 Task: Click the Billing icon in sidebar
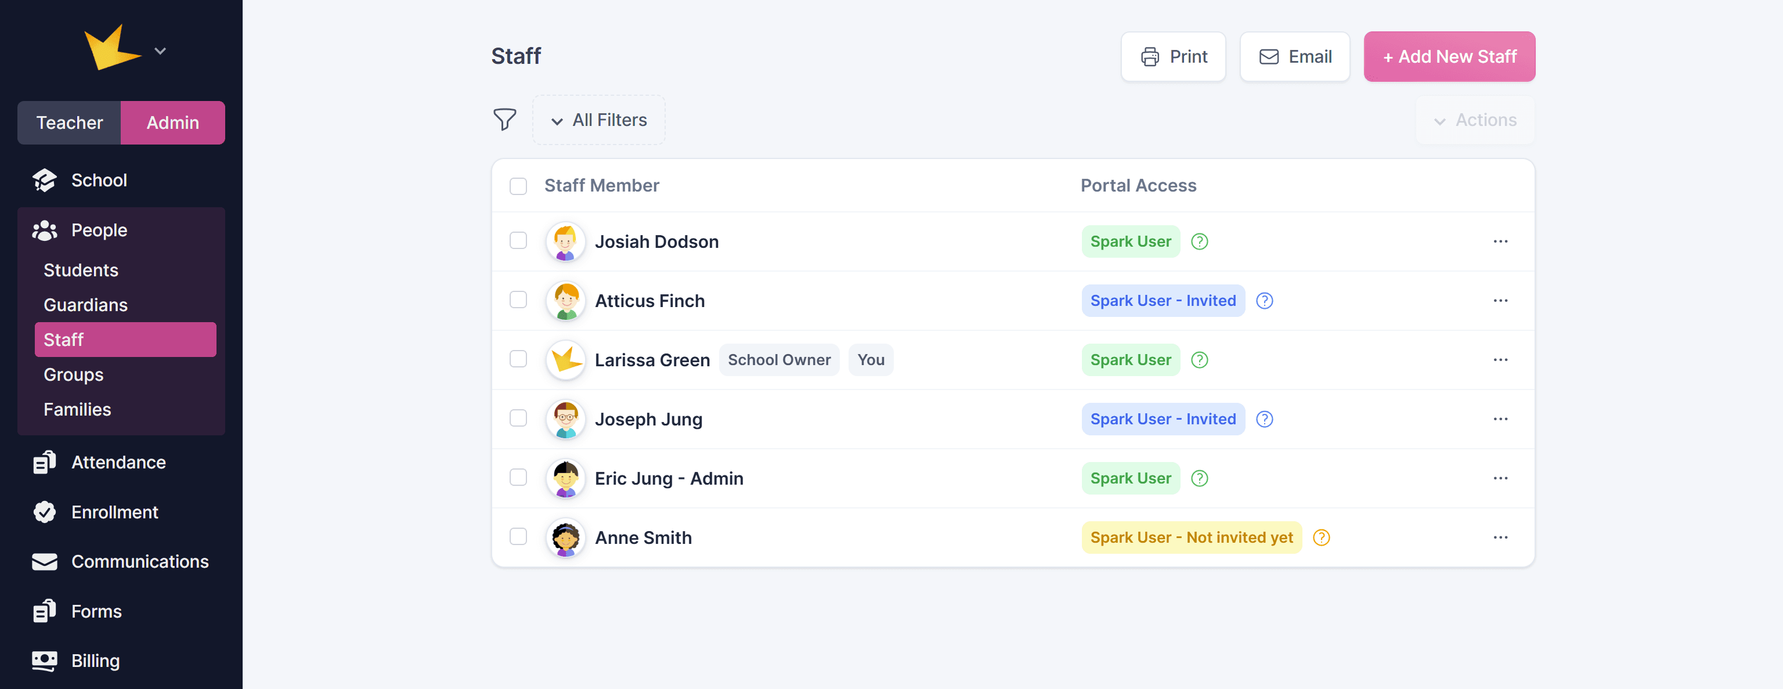(45, 661)
